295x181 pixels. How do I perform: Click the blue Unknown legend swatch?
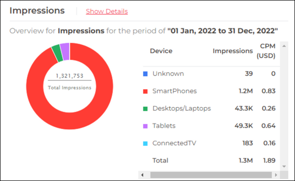[x=146, y=74]
